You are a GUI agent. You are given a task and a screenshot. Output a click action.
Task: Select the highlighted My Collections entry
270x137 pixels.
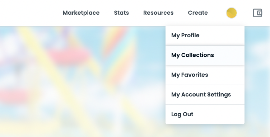click(x=205, y=55)
